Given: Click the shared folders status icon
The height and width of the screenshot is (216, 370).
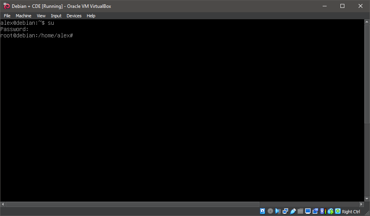Looking at the screenshot, I should (x=300, y=211).
